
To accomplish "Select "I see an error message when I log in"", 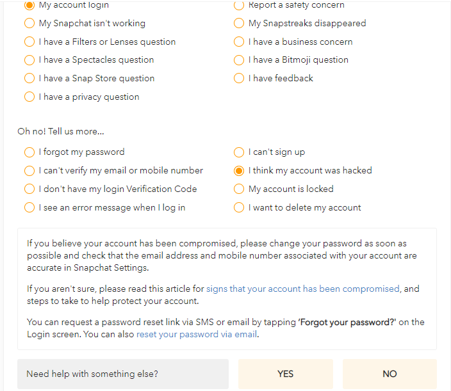I will pyautogui.click(x=29, y=207).
